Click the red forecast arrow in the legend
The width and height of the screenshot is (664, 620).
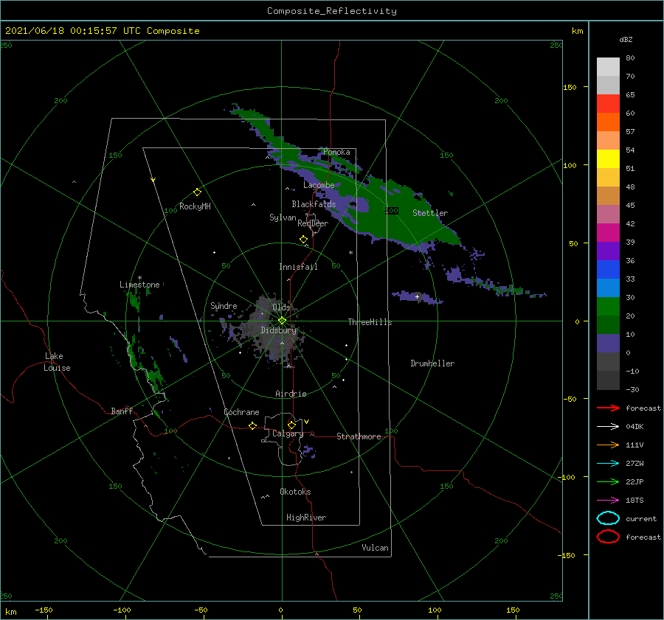tap(608, 408)
